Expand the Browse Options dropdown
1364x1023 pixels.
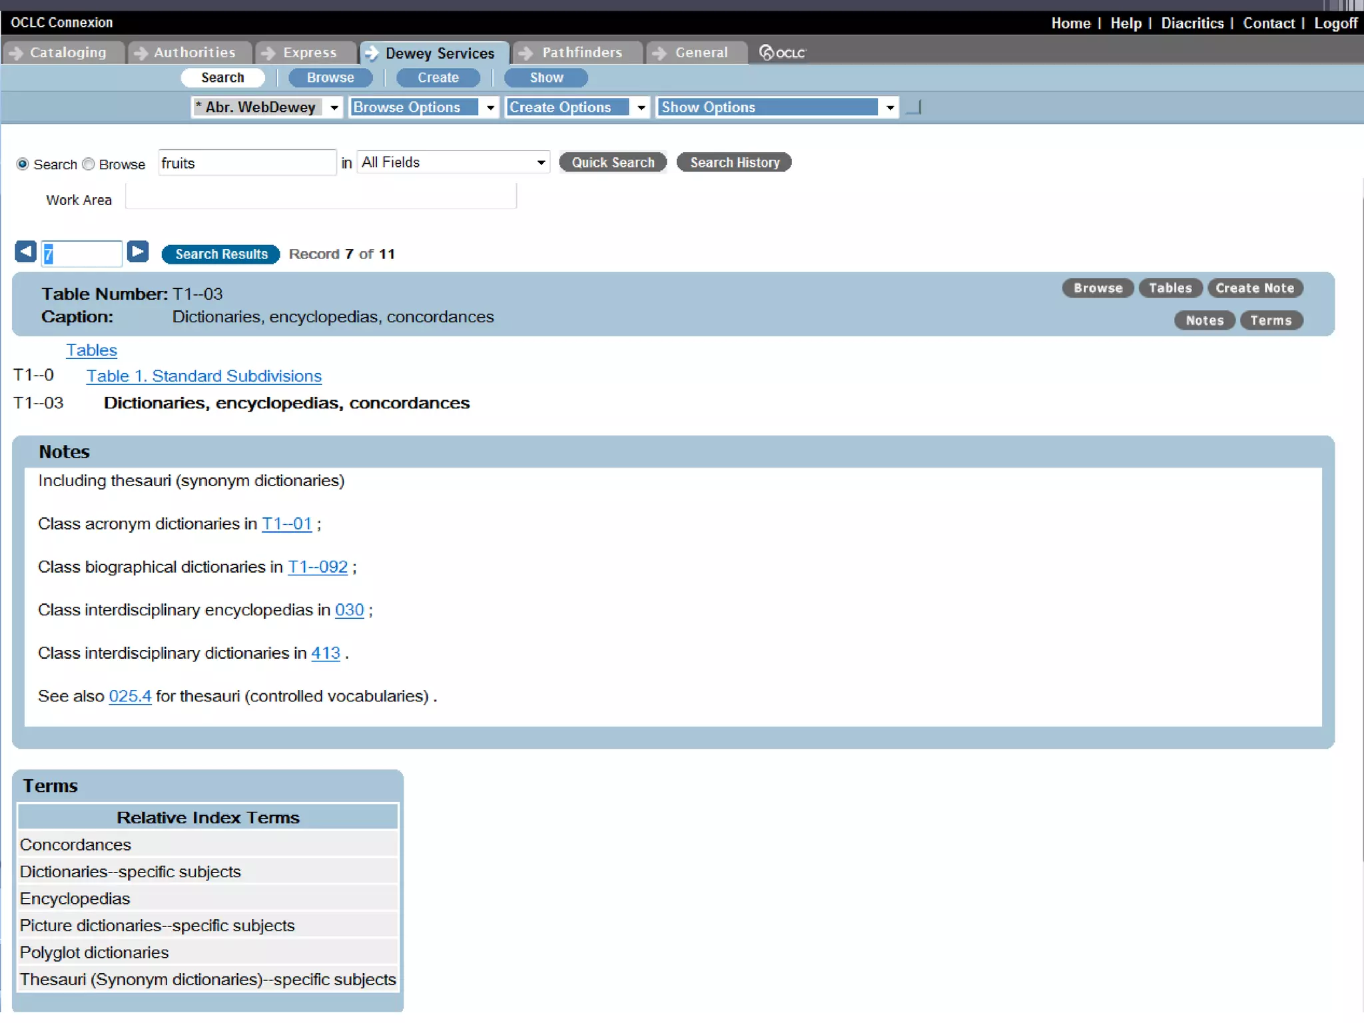pos(490,107)
